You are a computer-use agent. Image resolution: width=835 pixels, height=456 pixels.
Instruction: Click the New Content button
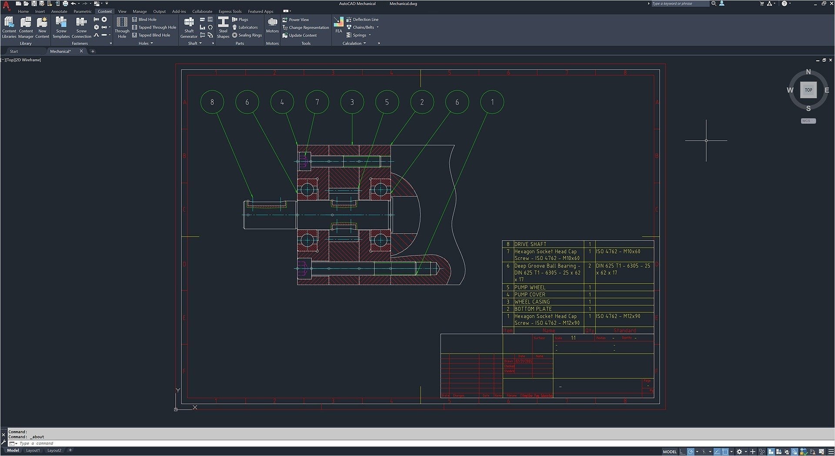click(42, 27)
